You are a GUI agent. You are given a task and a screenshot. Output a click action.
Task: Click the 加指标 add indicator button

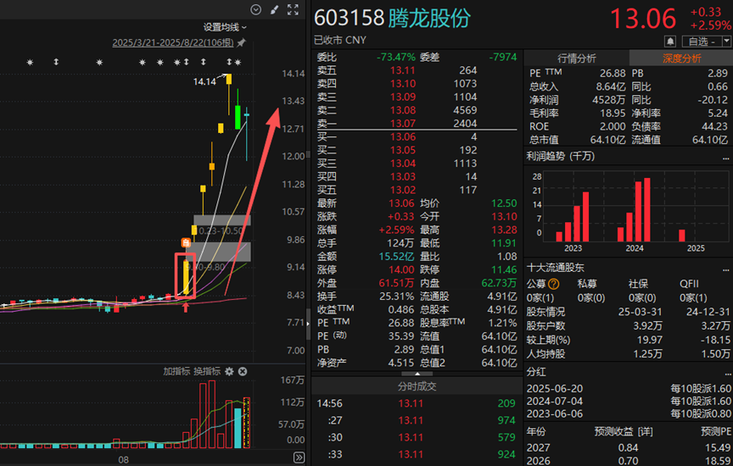coord(176,372)
